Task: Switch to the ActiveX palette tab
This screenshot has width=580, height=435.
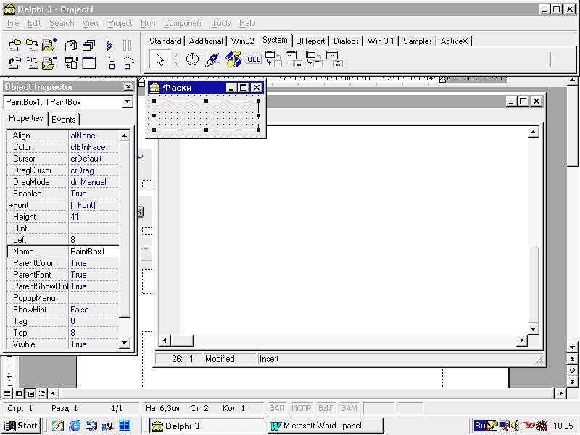Action: click(455, 41)
